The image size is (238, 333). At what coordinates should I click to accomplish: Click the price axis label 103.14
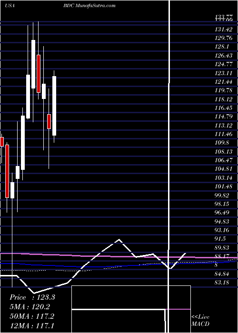click(223, 178)
